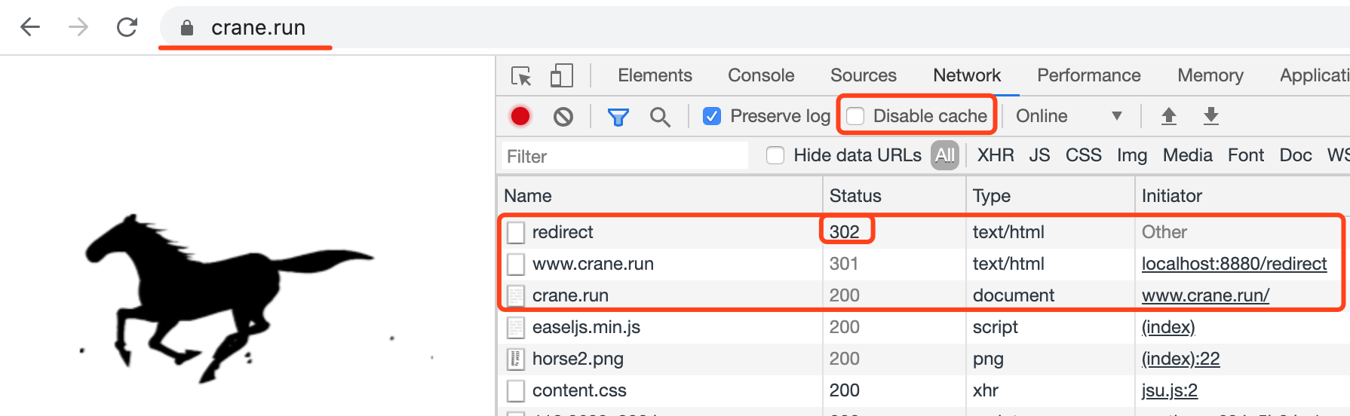
Task: Select the www.crane.run request row
Action: tap(924, 264)
